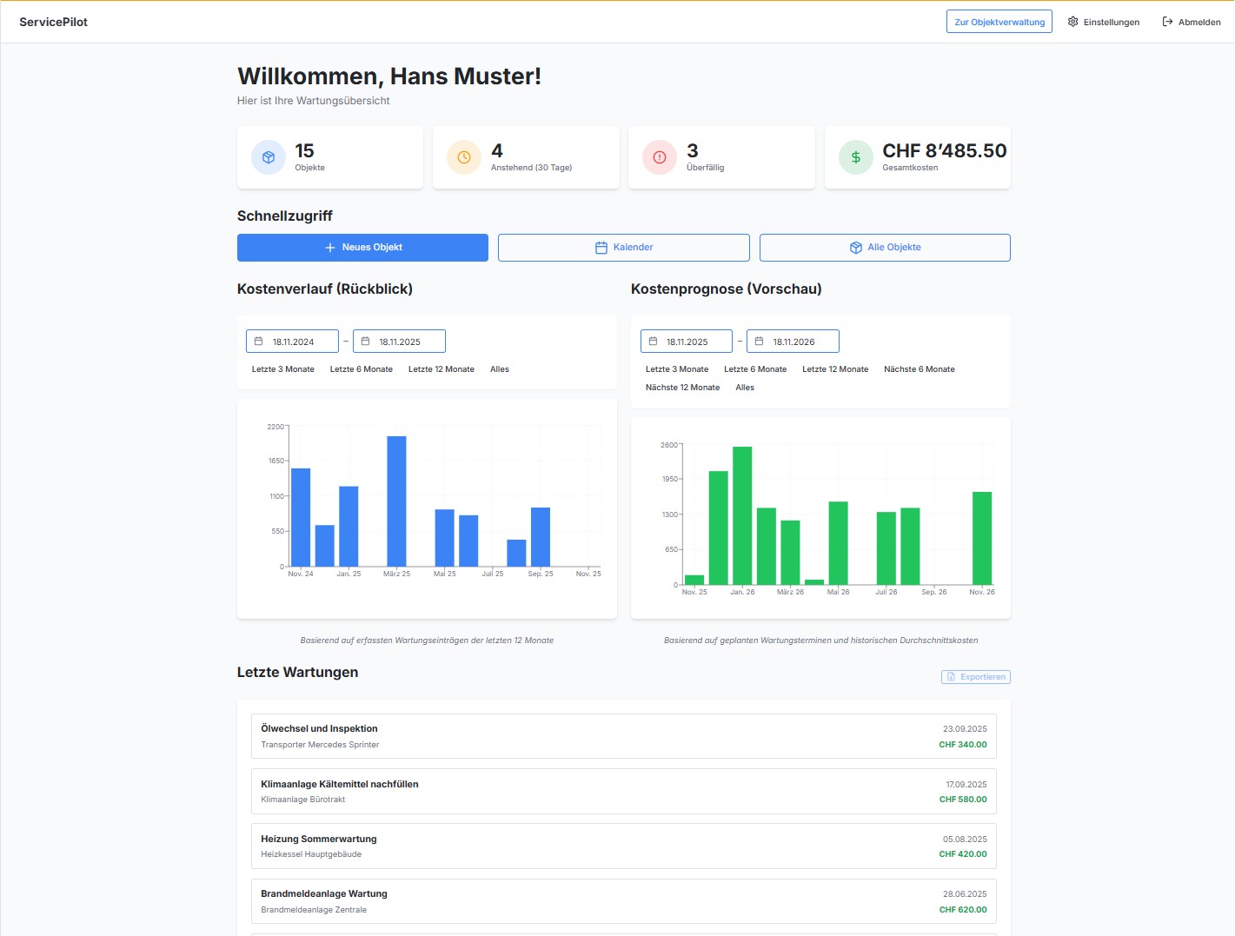Screen dimensions: 1235x936
Task: Click the ServicePilot logo text
Action: pos(54,22)
